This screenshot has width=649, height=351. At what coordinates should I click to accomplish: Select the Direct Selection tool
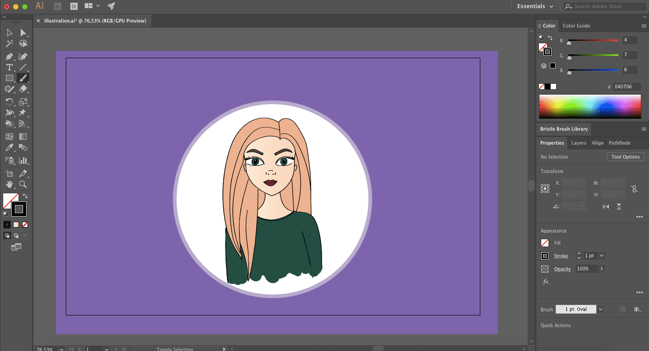click(23, 33)
